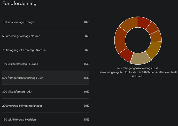Click the empty center of the donut chart
The height and width of the screenshot is (126, 178).
[x=138, y=41]
